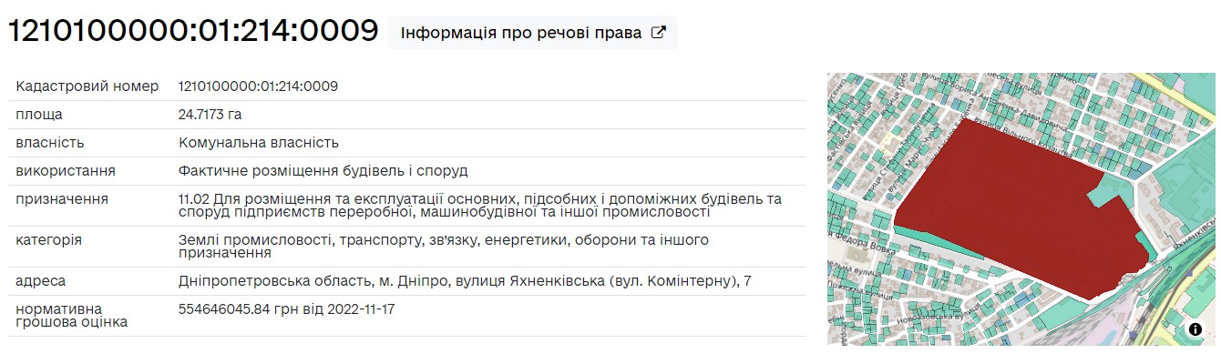Select the Кадастровий номер value in table
The image size is (1221, 364).
coord(259,86)
